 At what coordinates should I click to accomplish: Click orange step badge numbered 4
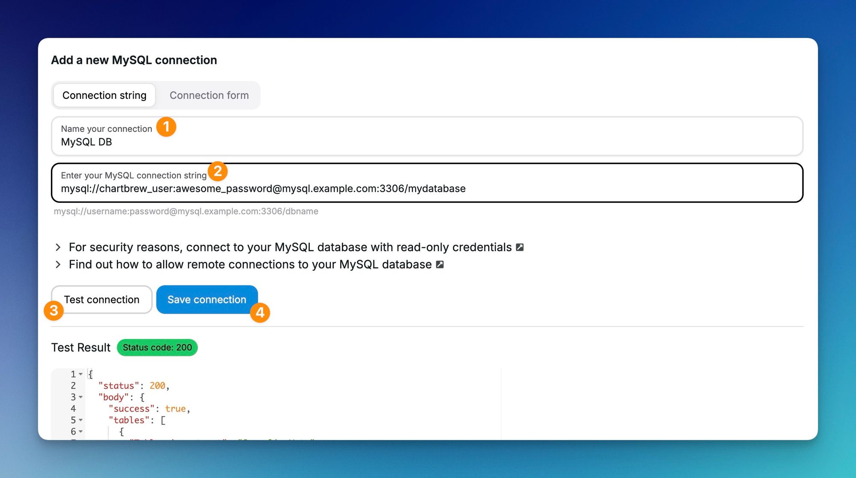click(261, 313)
